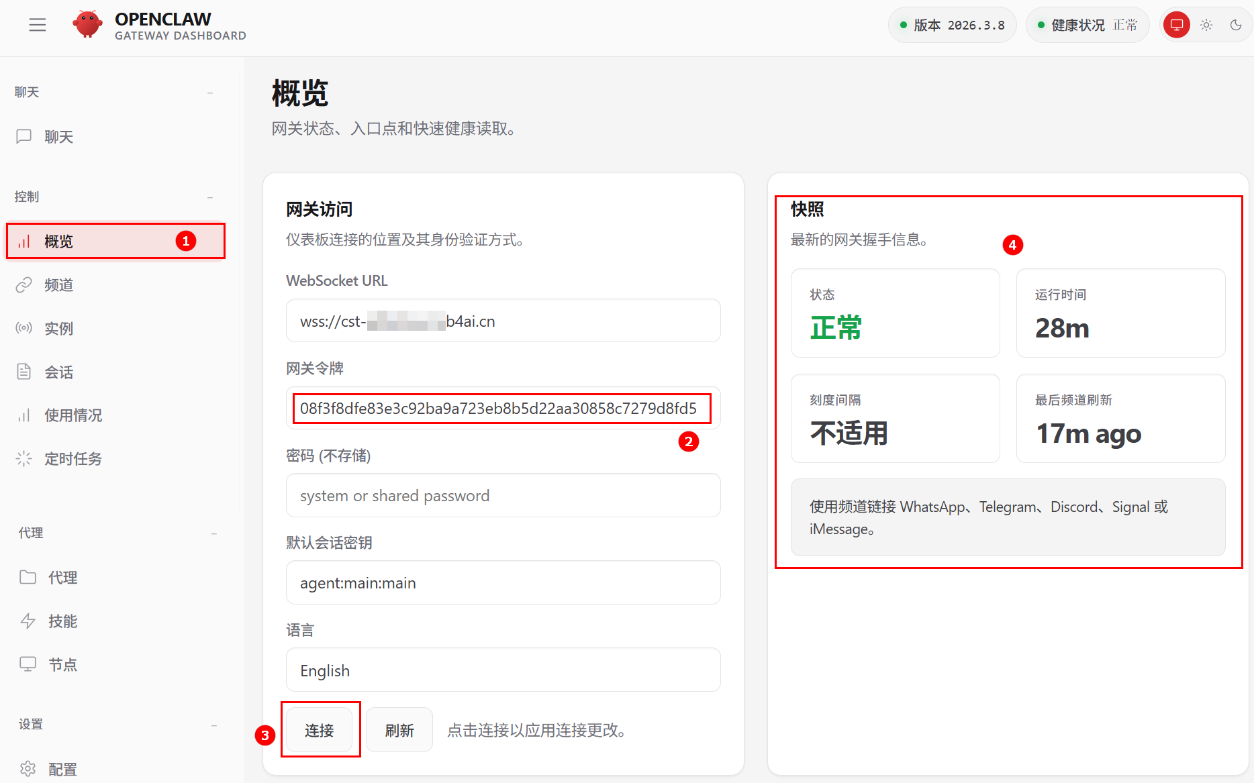
Task: Click the WebSocket URL input field
Action: pos(503,321)
